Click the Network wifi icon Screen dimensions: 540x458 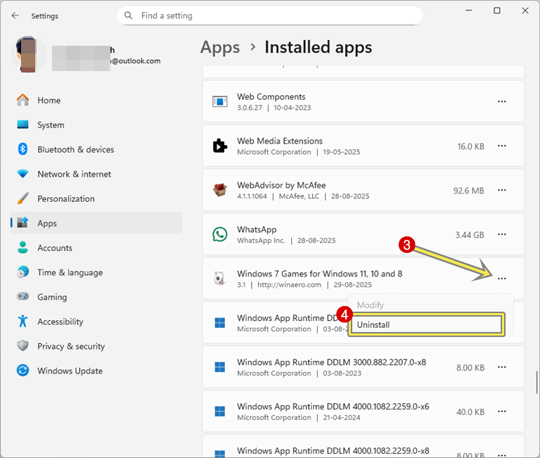pos(22,174)
